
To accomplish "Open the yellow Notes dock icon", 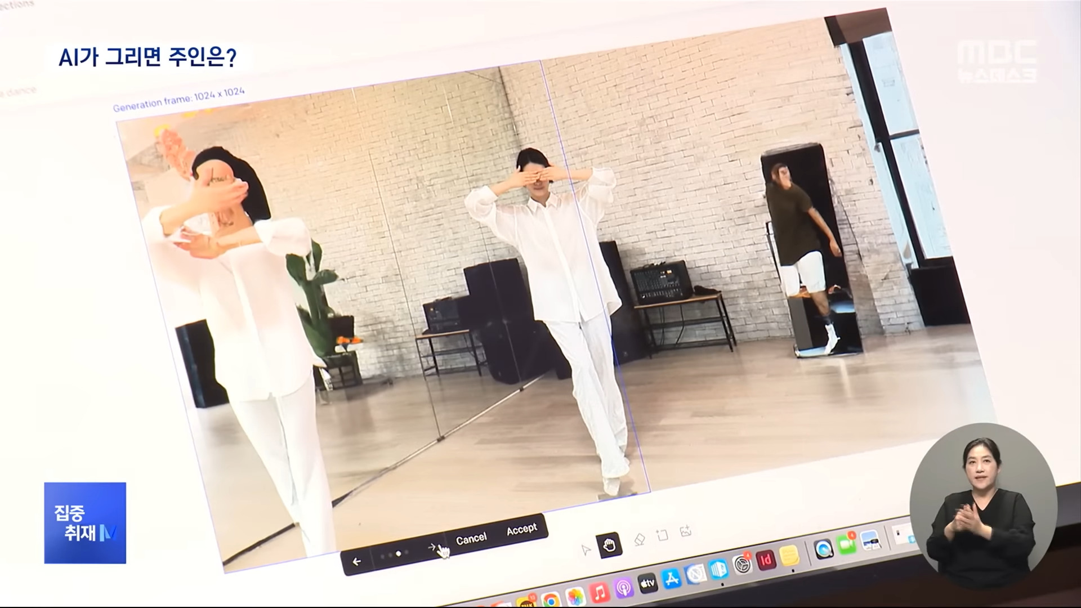I will (x=789, y=556).
